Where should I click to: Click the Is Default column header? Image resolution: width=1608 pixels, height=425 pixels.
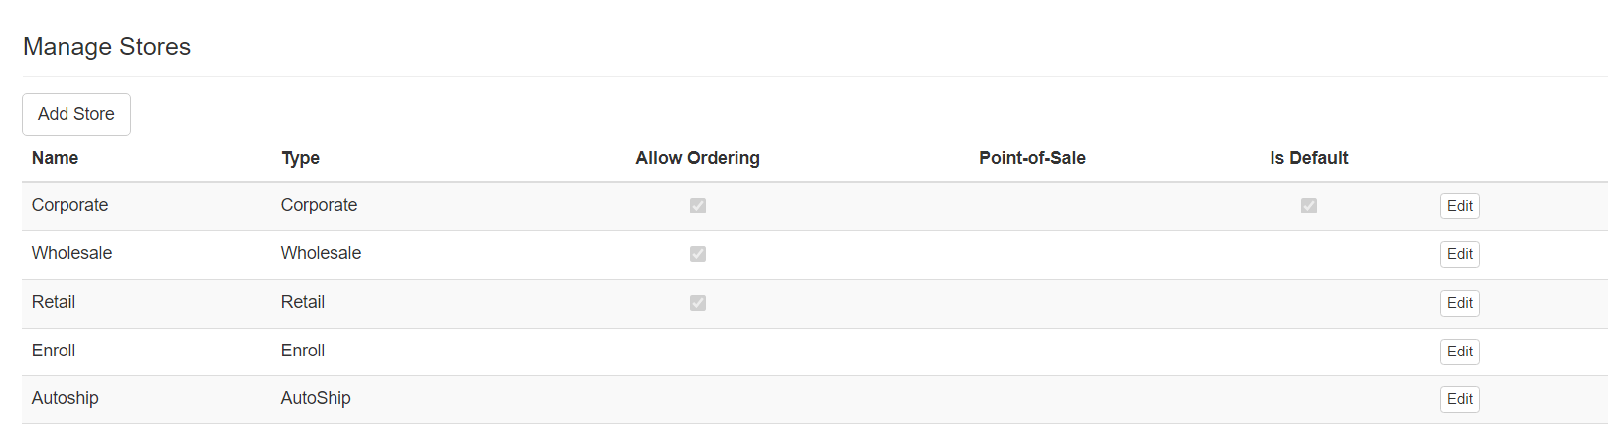point(1308,158)
